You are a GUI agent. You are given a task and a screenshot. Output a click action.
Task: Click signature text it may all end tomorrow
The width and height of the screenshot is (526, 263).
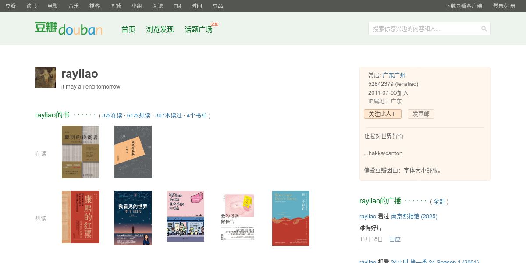pos(91,87)
